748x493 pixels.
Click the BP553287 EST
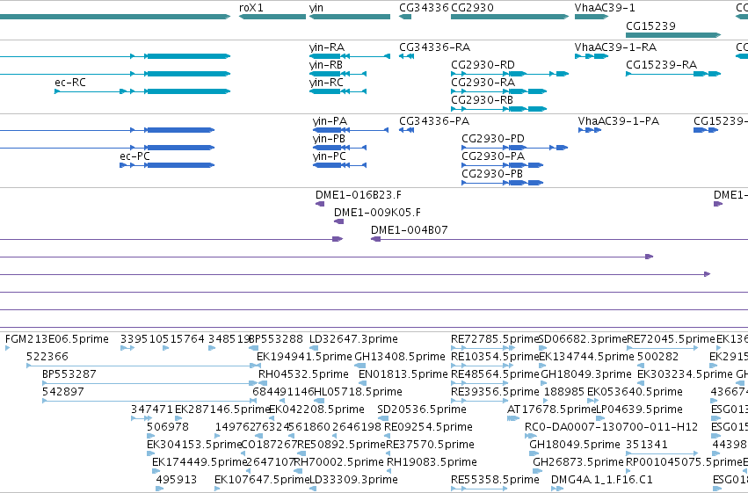[149, 383]
